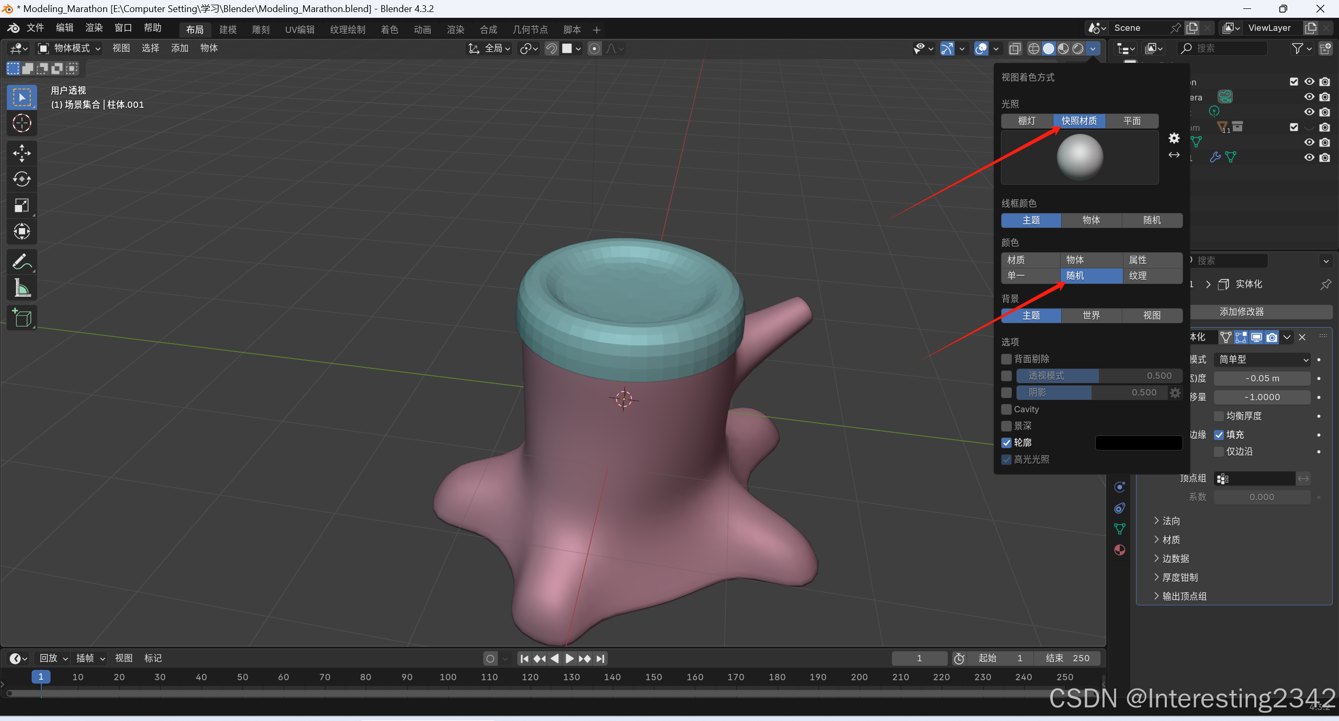
Task: Select the Scale tool
Action: click(x=21, y=205)
